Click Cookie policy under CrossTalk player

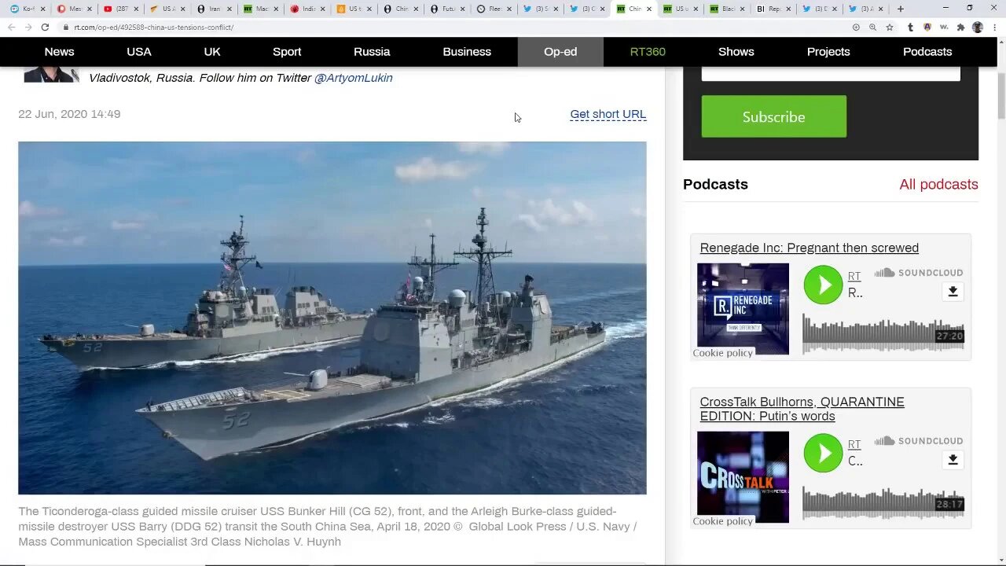click(723, 521)
